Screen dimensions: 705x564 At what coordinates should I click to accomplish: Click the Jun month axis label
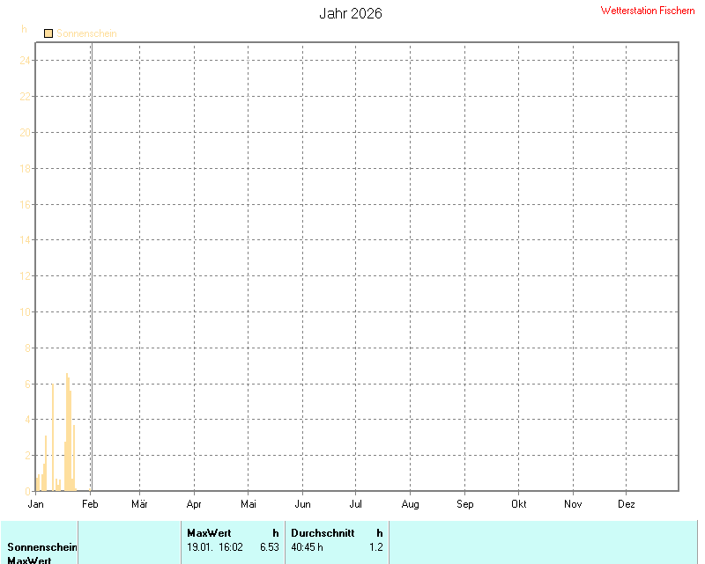click(302, 504)
